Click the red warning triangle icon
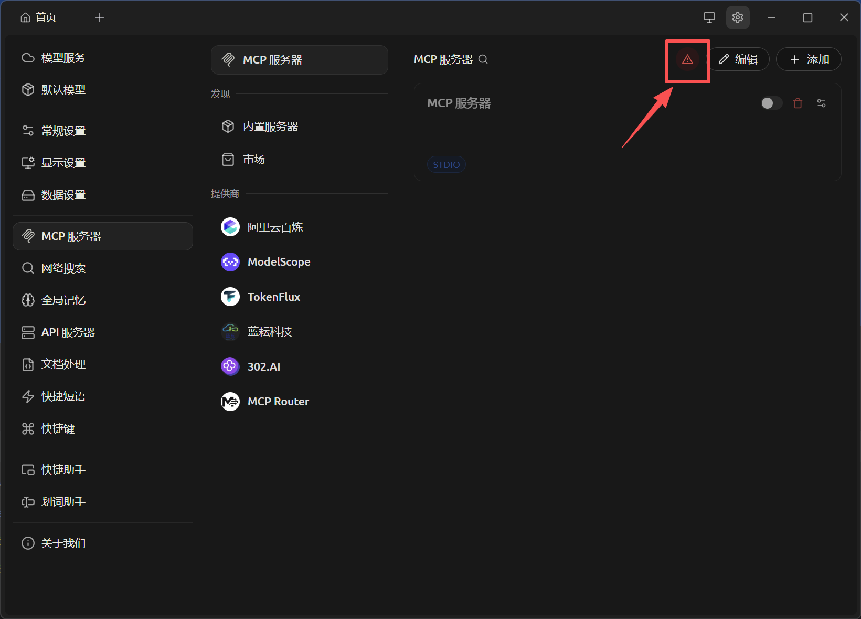 click(687, 59)
